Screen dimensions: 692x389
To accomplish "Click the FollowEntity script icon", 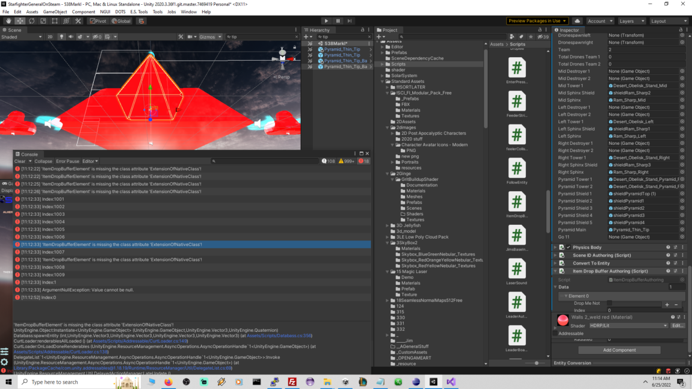I will pyautogui.click(x=516, y=169).
